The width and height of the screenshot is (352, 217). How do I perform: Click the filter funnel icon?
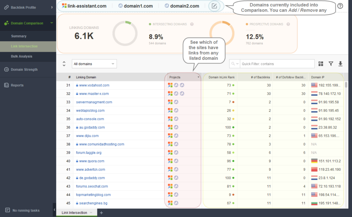click(x=331, y=64)
